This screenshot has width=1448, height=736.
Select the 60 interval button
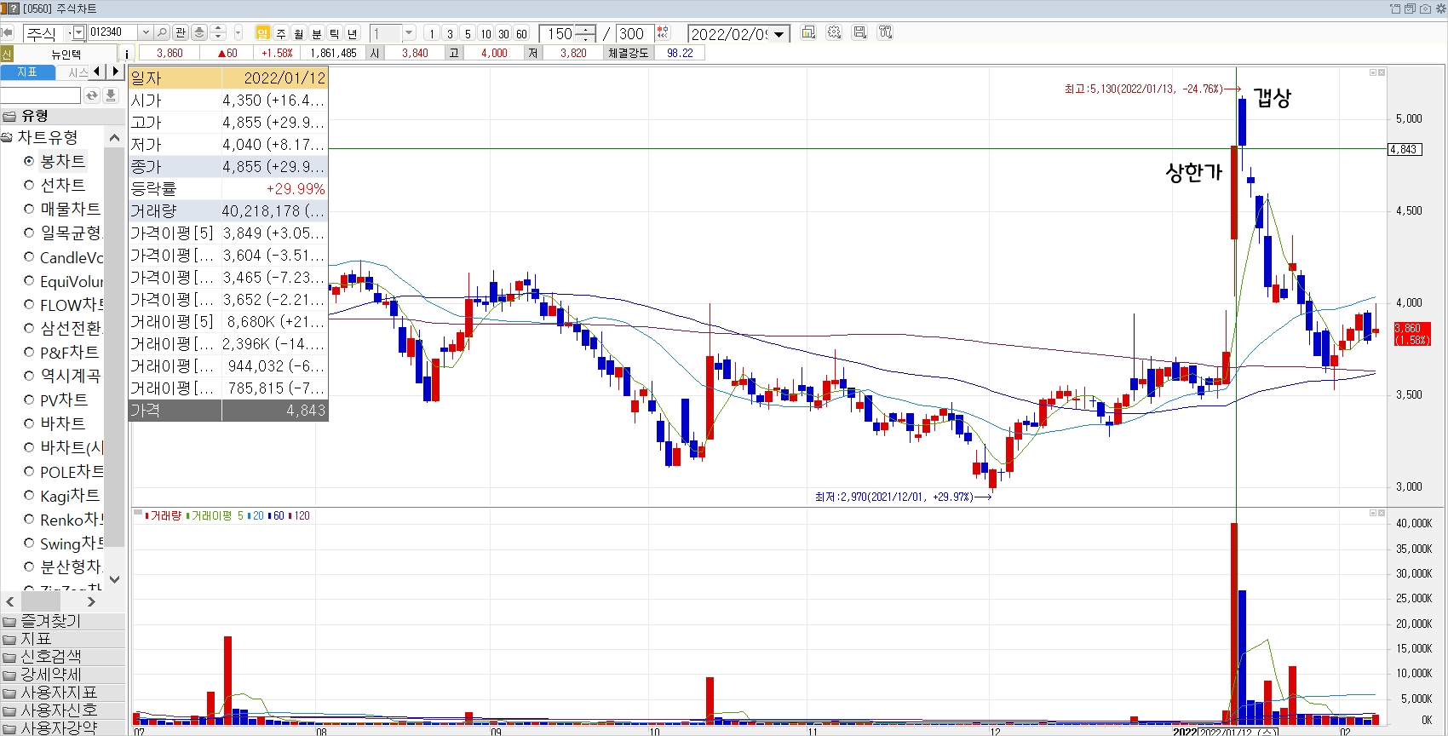pyautogui.click(x=521, y=33)
